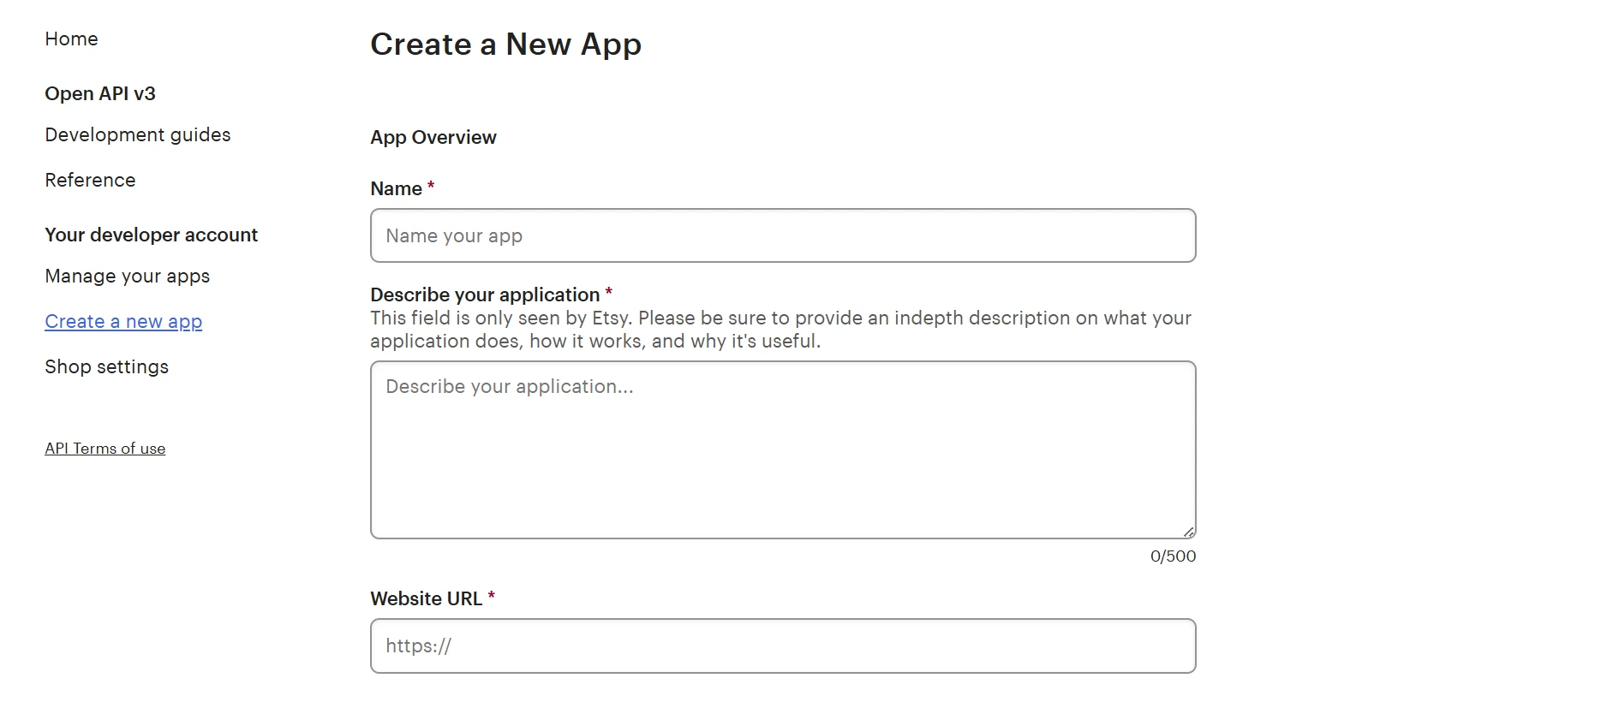1619x702 pixels.
Task: Click the App Overview heading
Action: coord(433,137)
